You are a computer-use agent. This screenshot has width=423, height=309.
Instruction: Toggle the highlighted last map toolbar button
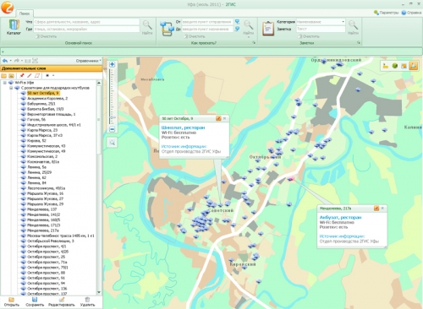pyautogui.click(x=413, y=66)
